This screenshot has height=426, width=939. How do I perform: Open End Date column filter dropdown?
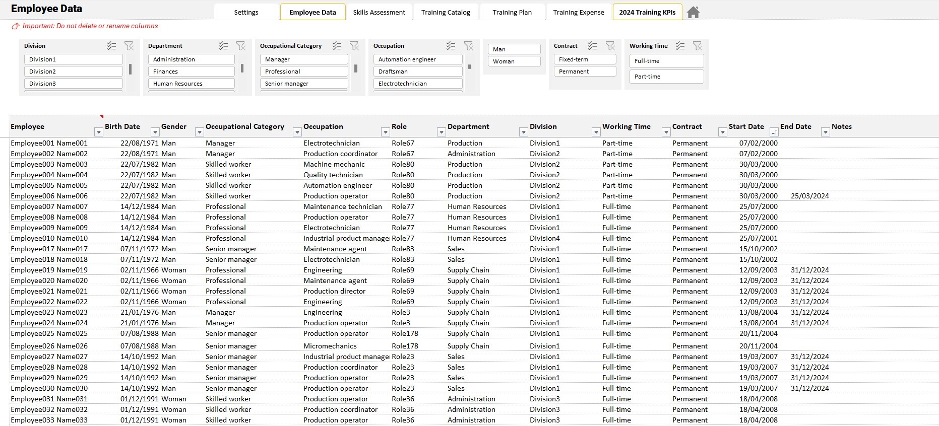[826, 132]
